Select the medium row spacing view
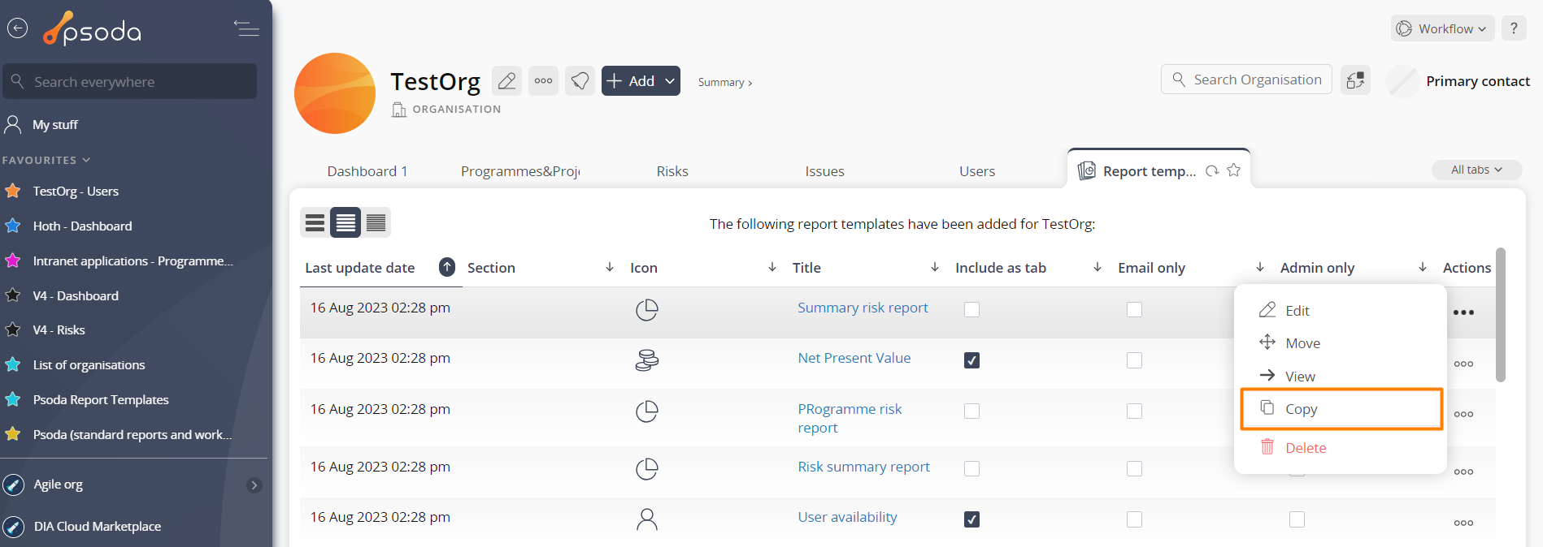1543x547 pixels. point(346,222)
